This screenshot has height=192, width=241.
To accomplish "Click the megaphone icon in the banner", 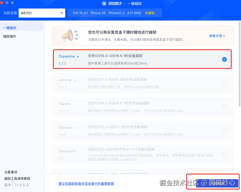I will coord(70,35).
